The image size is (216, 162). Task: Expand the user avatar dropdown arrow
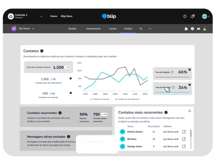click(x=209, y=16)
